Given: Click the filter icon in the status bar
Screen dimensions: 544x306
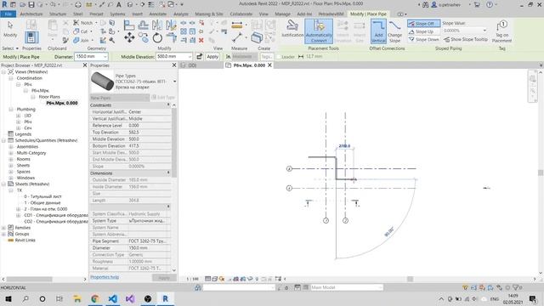Looking at the screenshot, I should [516, 287].
